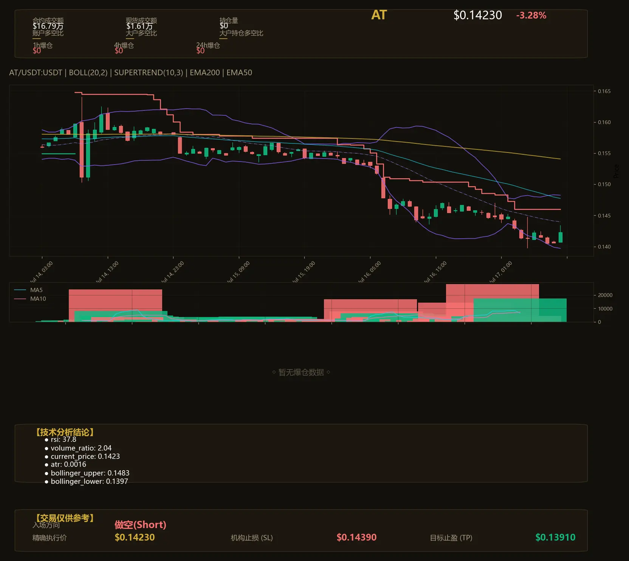Viewport: 629px width, 561px height.
Task: Click the Jul 17, 01:00 time label
Action: (500, 272)
